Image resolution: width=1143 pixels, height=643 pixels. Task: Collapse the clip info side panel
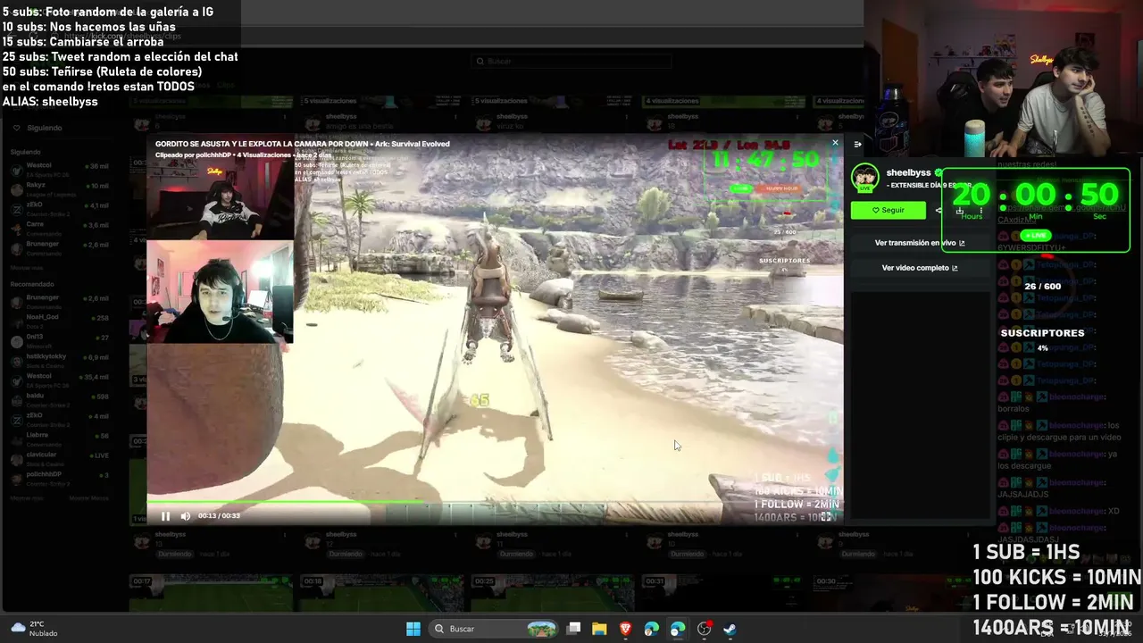(x=858, y=144)
